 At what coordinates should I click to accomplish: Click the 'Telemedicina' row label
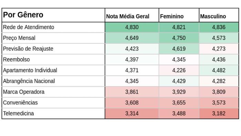pos(53,114)
